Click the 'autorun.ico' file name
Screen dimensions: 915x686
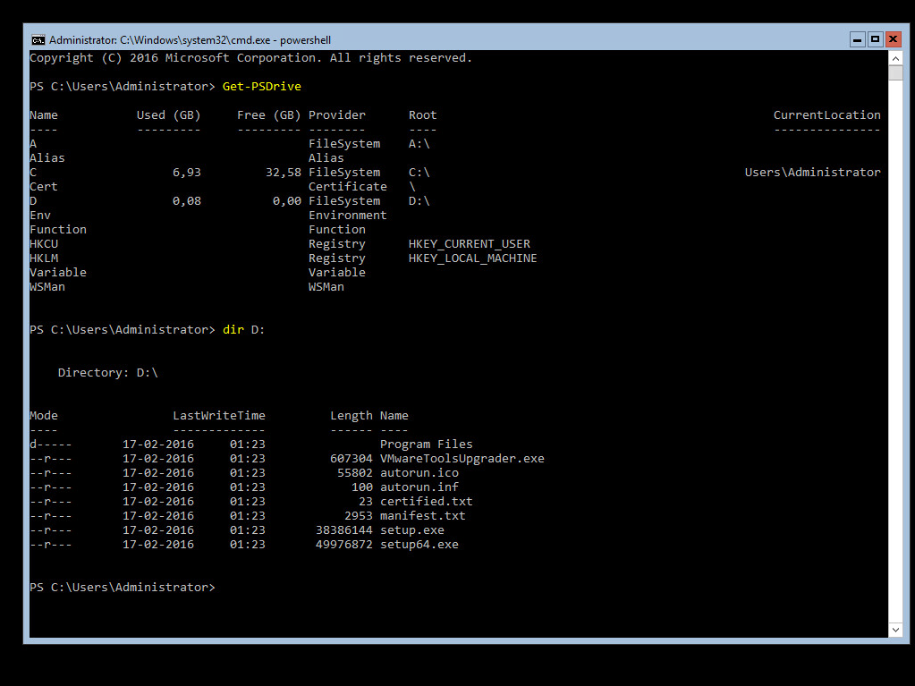point(419,472)
